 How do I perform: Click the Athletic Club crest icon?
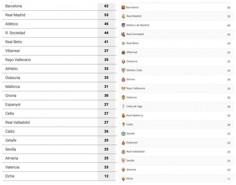(x=123, y=70)
